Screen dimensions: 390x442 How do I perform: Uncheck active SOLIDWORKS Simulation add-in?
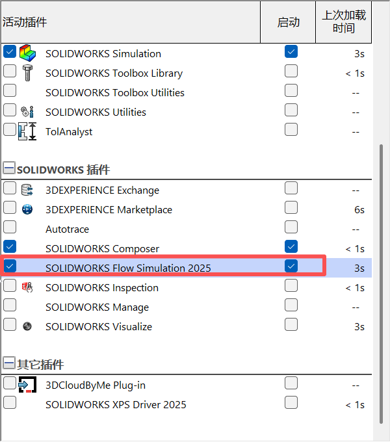(x=10, y=51)
